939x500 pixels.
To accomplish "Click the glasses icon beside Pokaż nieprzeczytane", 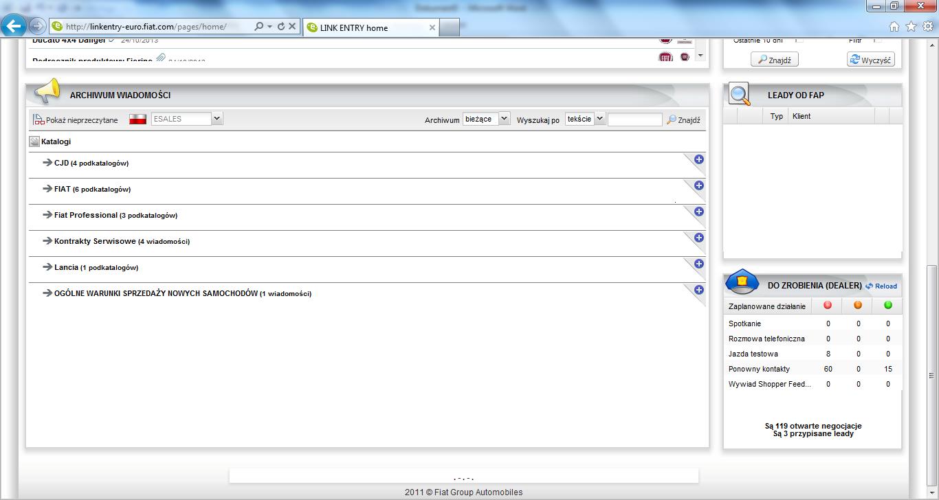I will [38, 120].
